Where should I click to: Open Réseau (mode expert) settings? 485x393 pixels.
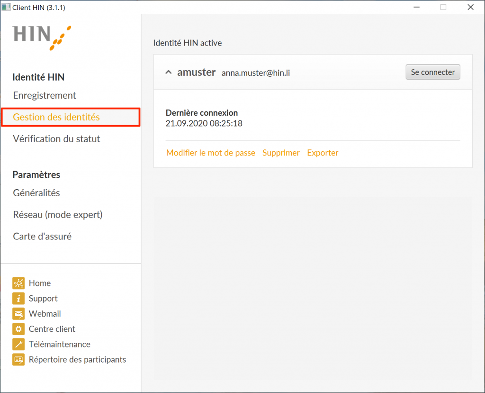[x=58, y=215]
